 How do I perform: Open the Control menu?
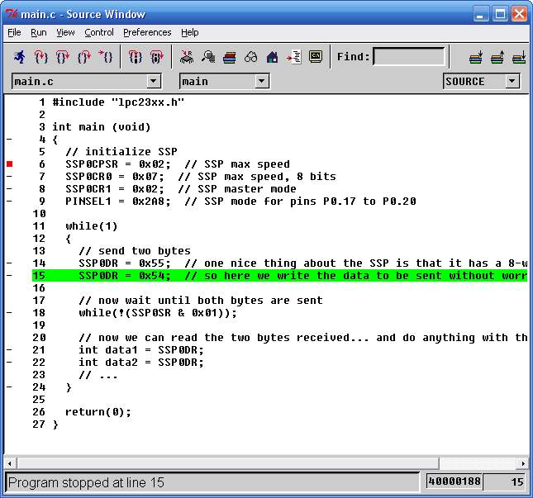coord(99,32)
